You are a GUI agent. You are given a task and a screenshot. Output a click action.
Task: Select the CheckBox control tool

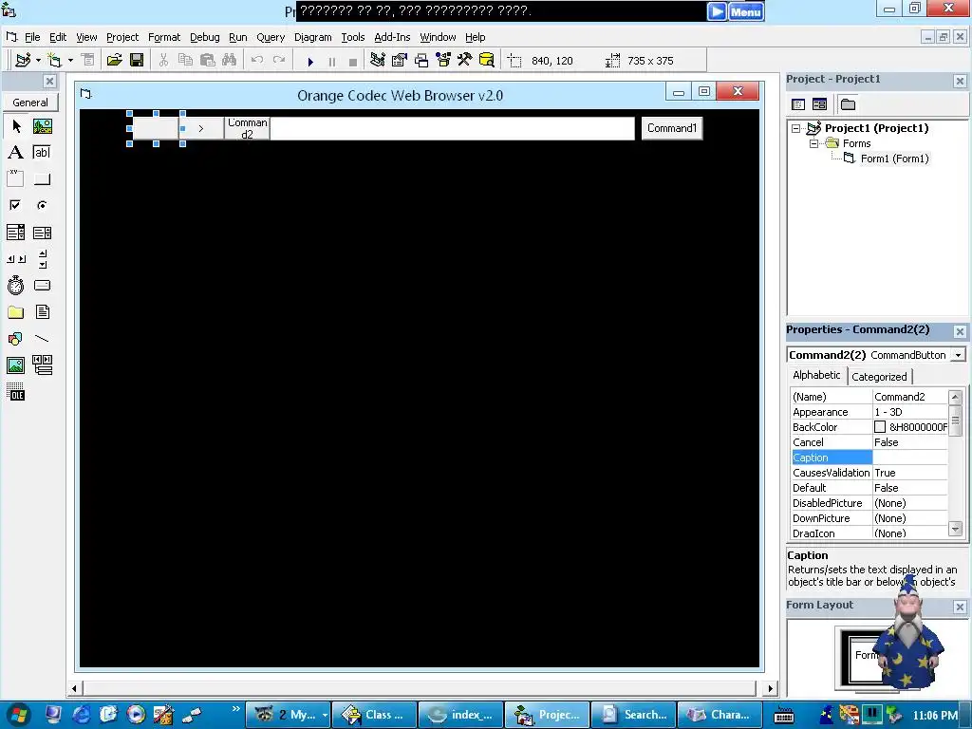[16, 205]
